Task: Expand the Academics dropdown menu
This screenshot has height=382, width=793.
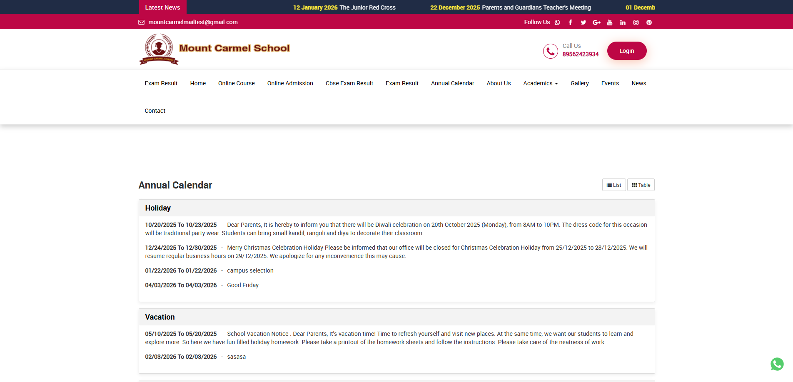Action: (540, 83)
